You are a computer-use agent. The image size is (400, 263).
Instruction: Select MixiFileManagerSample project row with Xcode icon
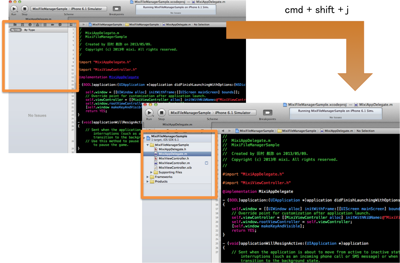point(178,138)
